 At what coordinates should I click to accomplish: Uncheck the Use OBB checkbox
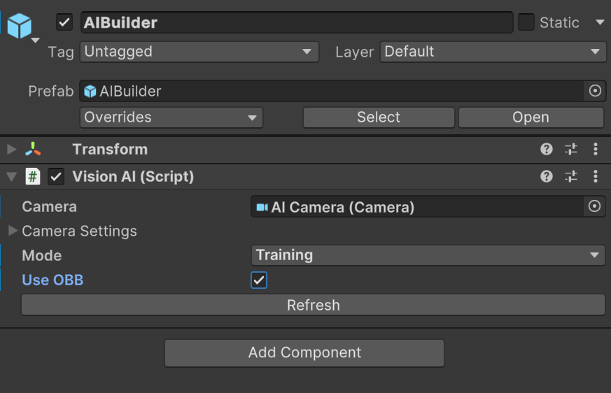click(x=259, y=280)
